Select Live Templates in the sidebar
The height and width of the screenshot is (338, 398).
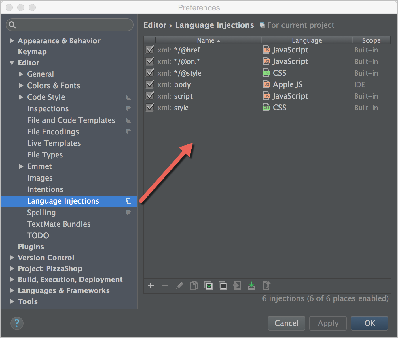pyautogui.click(x=54, y=143)
